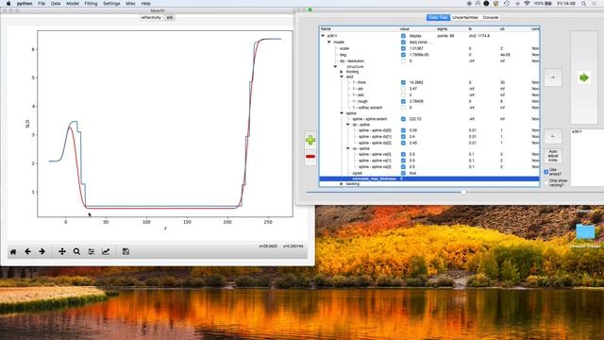Click the value 14.2882 for 1 - thick

click(x=416, y=82)
